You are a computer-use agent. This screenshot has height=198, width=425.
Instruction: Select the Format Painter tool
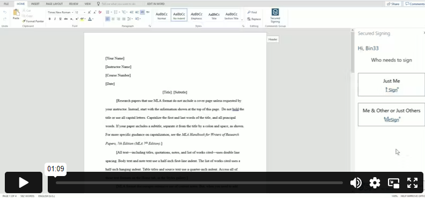[33, 21]
